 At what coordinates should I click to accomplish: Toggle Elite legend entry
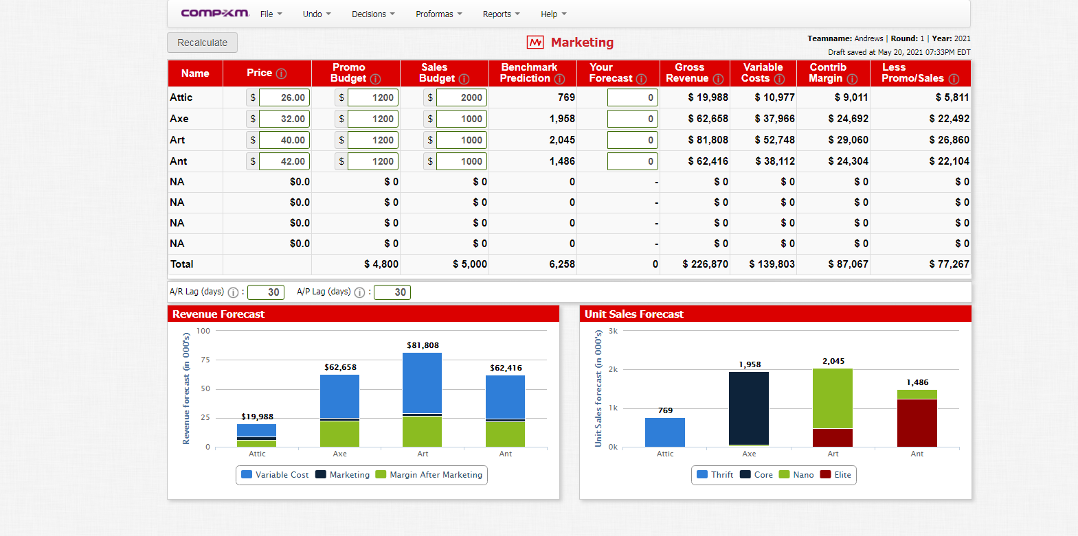[835, 475]
